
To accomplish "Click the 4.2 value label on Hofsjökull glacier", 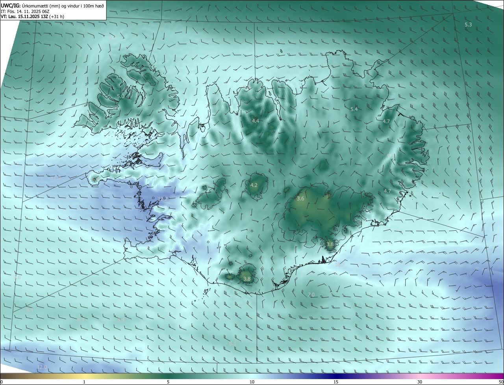I will [x=254, y=185].
